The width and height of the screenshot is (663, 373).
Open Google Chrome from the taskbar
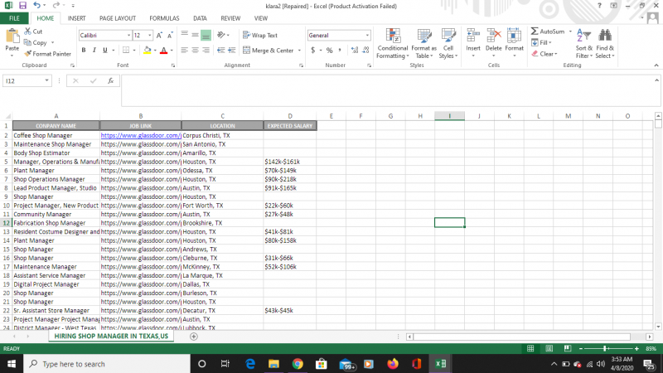pyautogui.click(x=298, y=364)
